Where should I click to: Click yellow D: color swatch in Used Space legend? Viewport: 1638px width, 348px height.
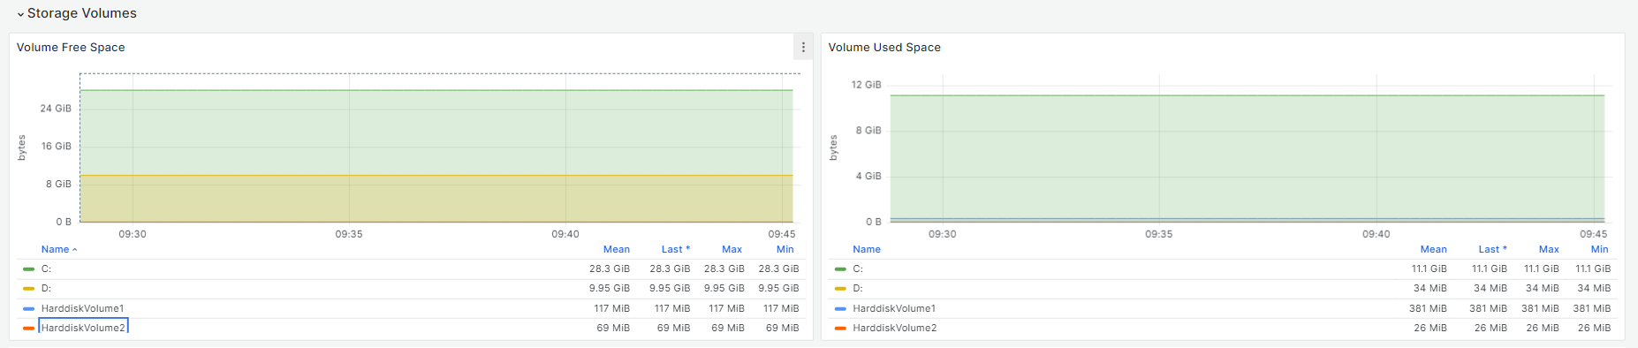[840, 289]
